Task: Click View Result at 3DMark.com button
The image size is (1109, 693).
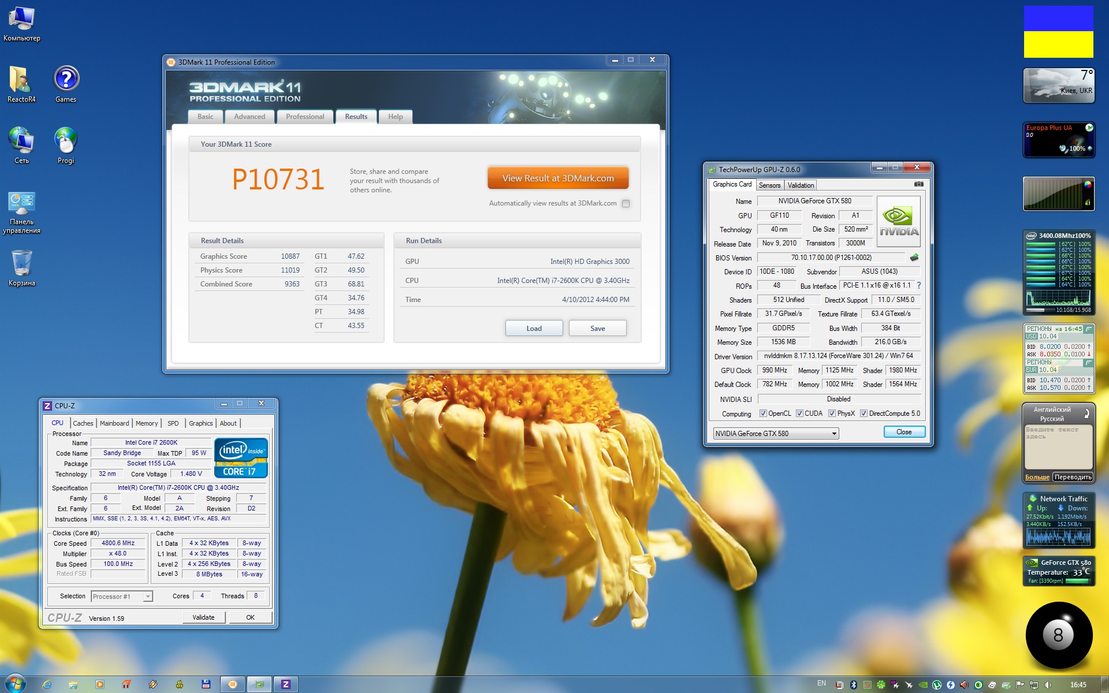Action: click(x=558, y=178)
